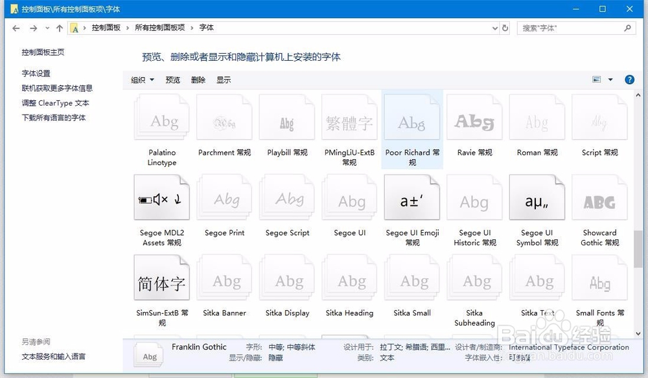Click the view layout icon in toolbar
The height and width of the screenshot is (378, 648).
tap(596, 80)
